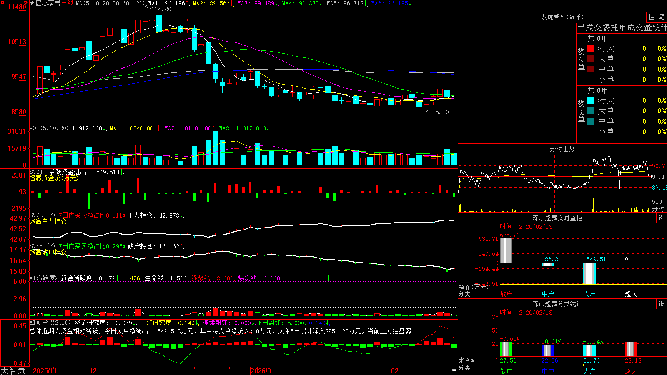Click the 114.80 high price label

pyautogui.click(x=161, y=9)
